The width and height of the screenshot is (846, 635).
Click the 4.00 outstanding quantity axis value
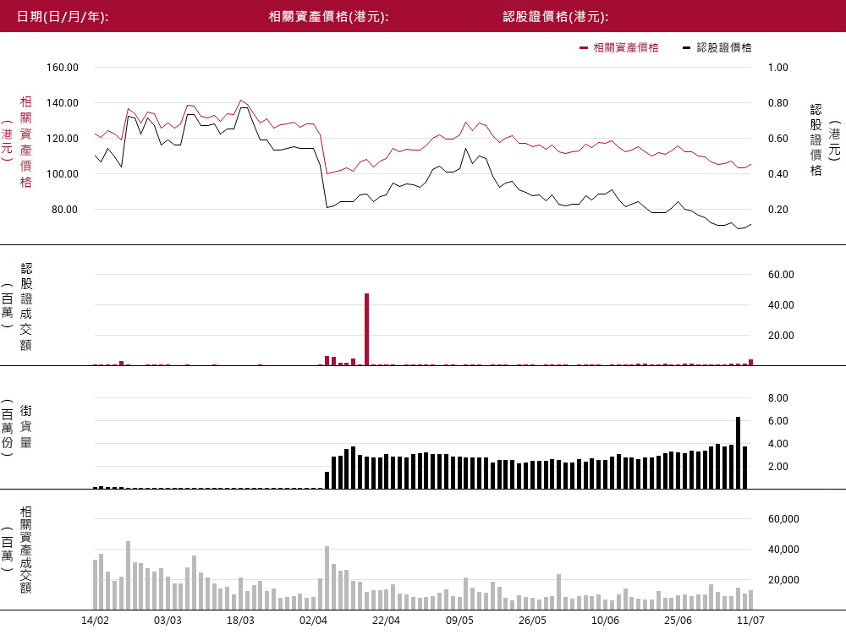click(x=778, y=444)
